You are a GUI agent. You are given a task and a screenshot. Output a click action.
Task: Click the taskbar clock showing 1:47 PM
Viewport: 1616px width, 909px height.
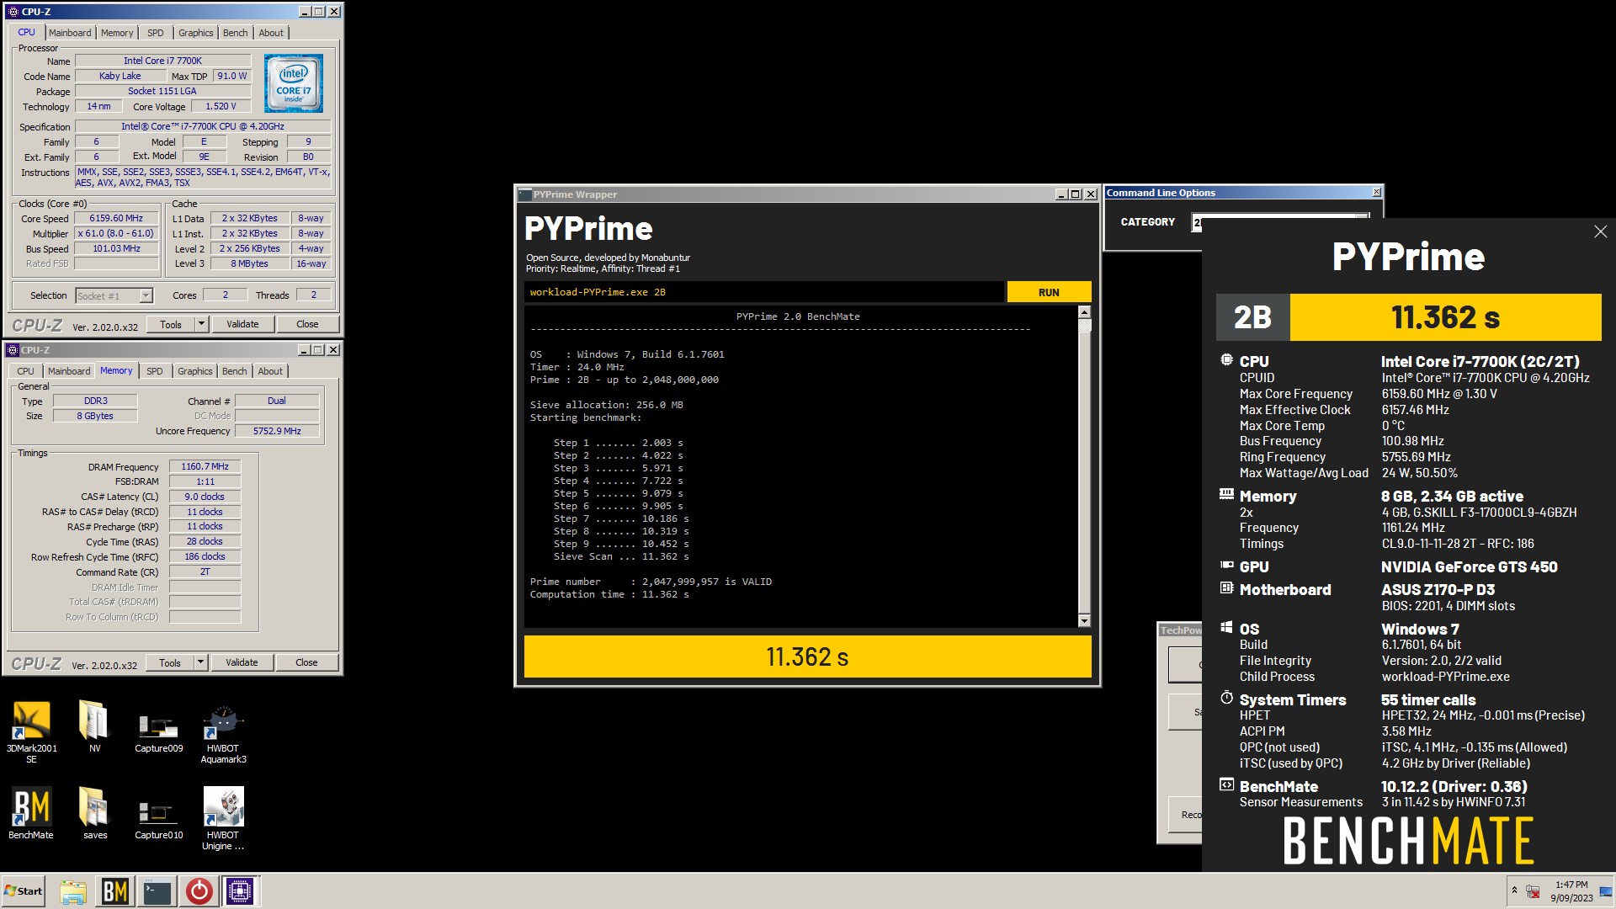[x=1571, y=891]
